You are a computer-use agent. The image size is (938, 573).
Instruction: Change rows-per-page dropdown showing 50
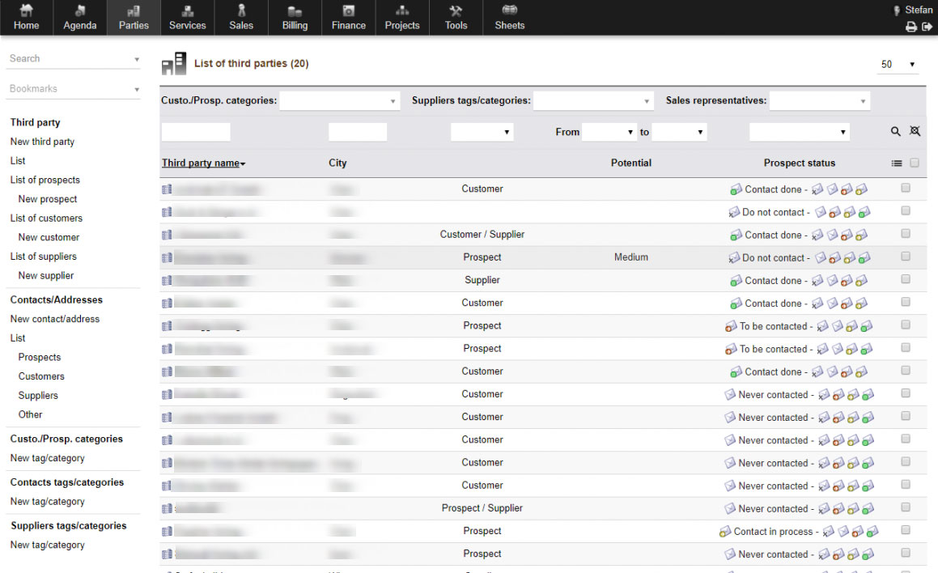click(898, 64)
